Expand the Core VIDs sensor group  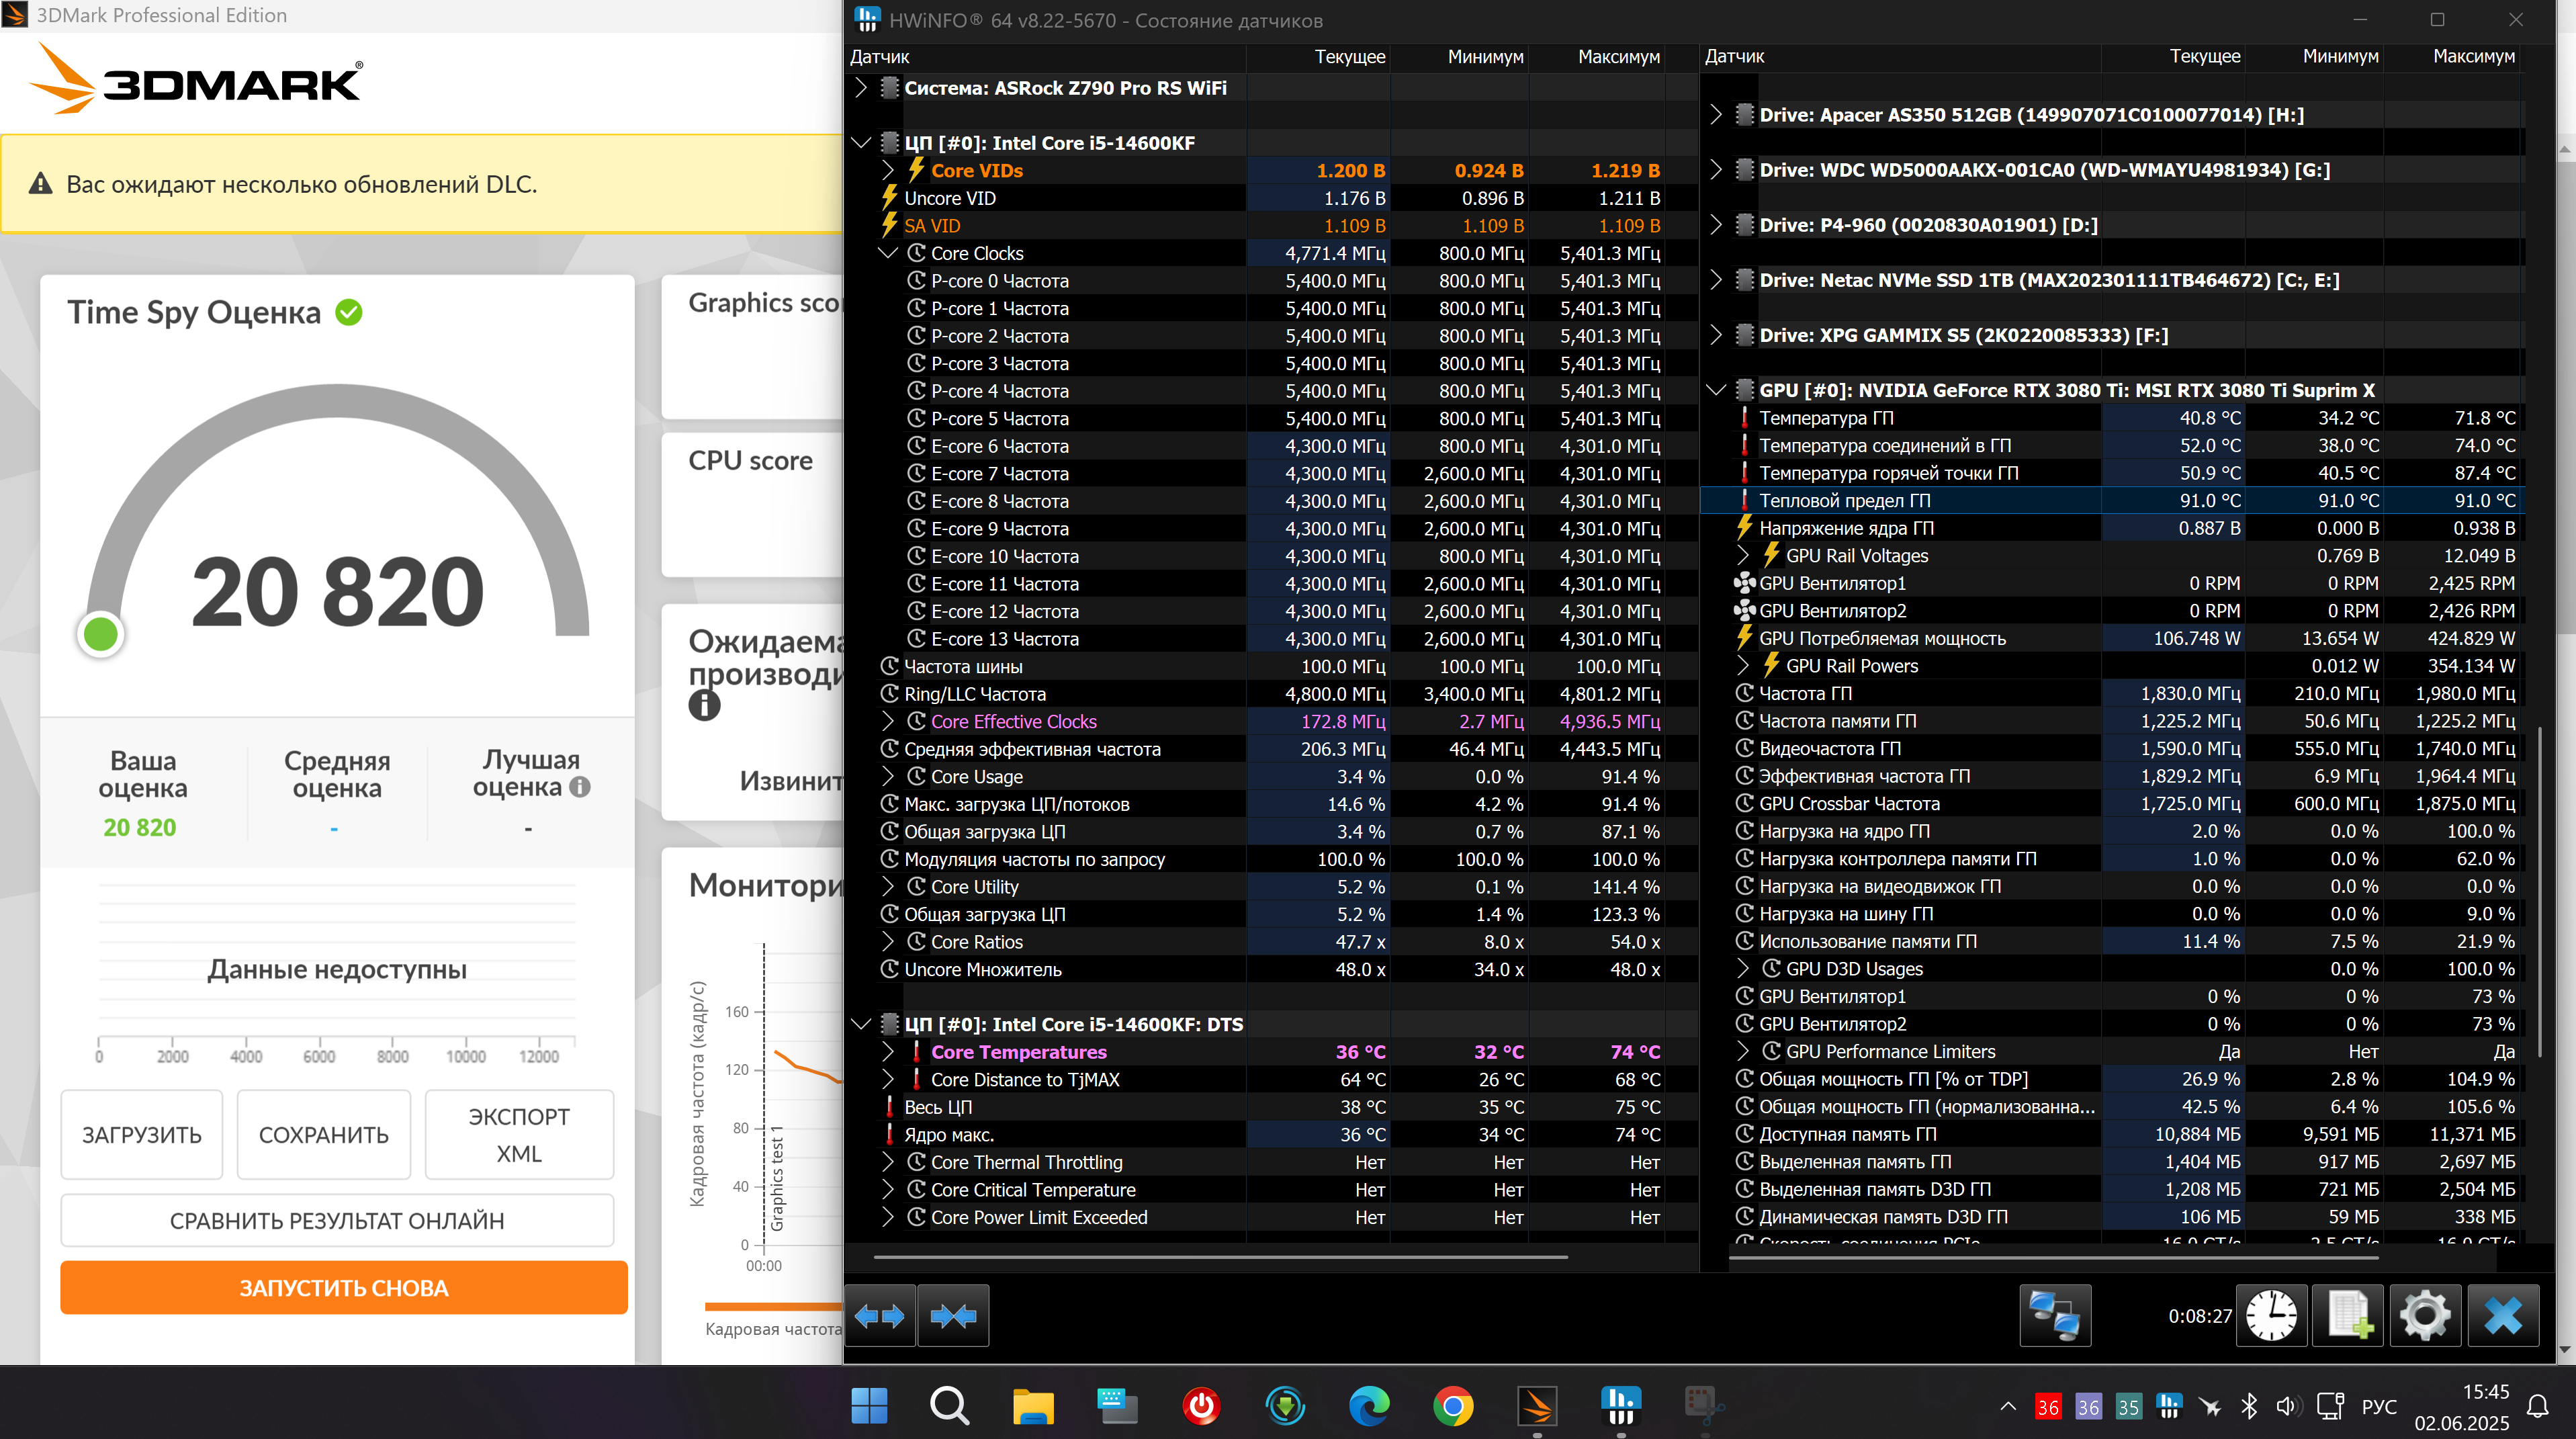click(x=888, y=171)
